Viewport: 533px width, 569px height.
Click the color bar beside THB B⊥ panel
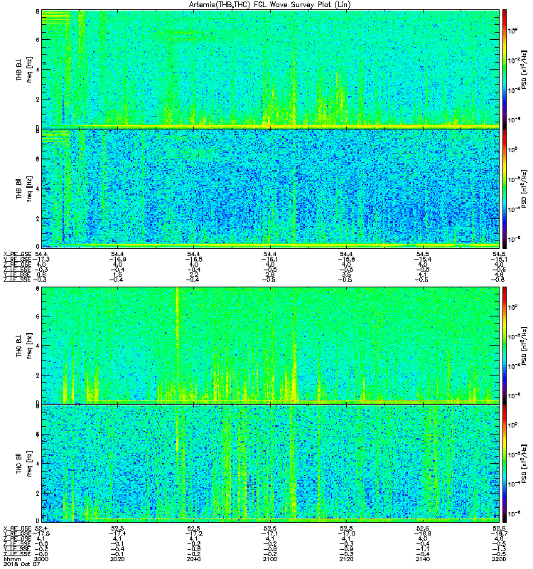click(505, 69)
